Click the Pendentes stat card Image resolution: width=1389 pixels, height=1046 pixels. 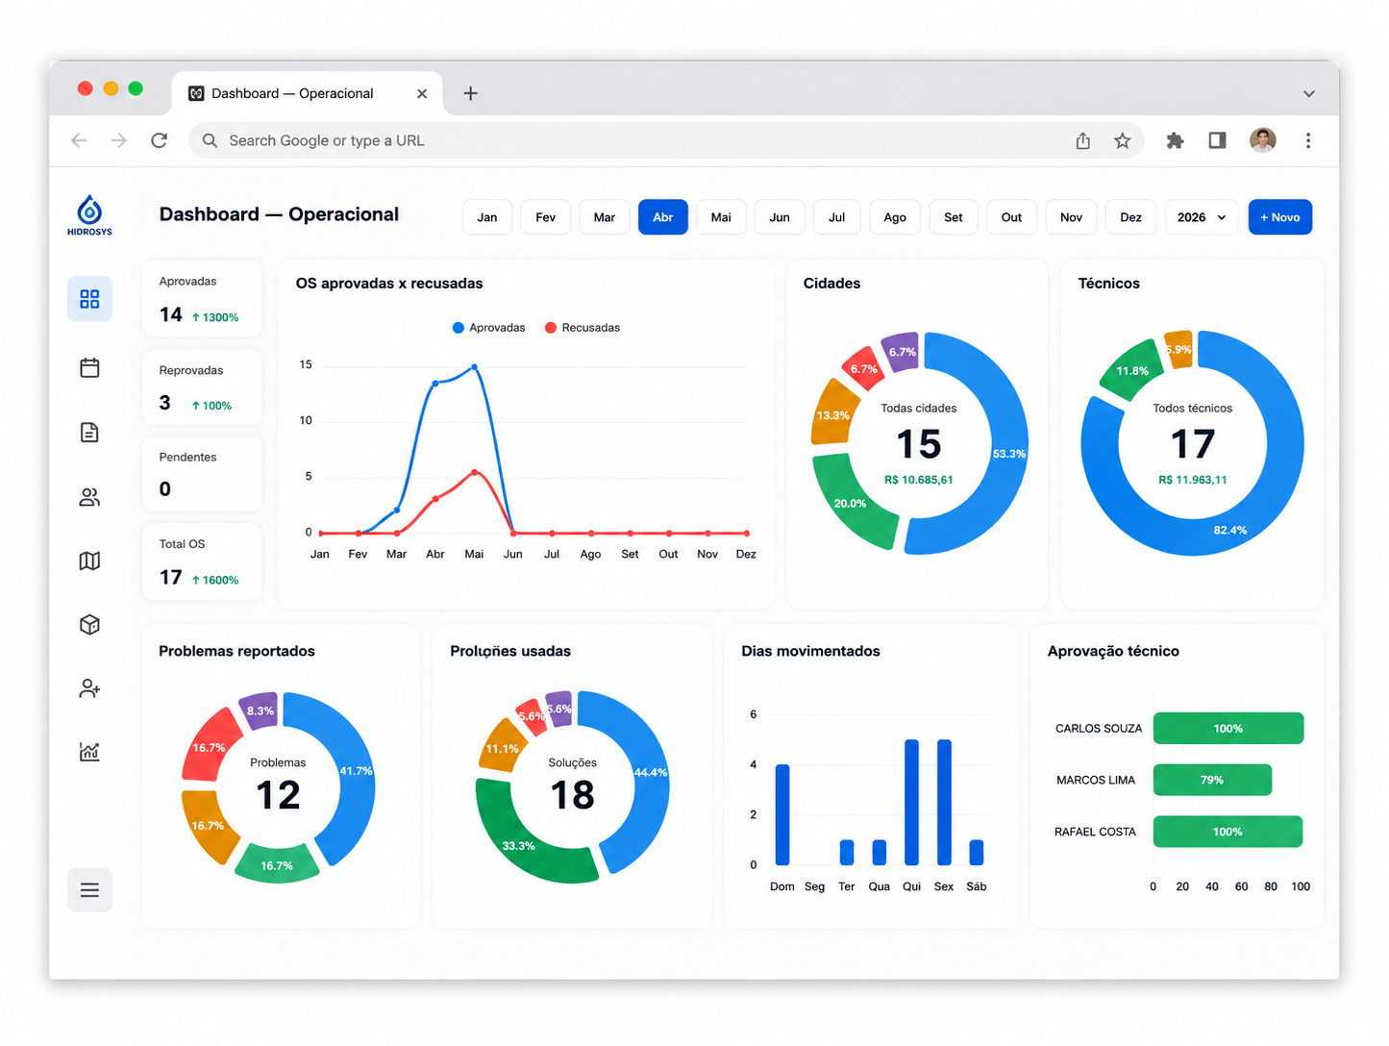click(202, 474)
